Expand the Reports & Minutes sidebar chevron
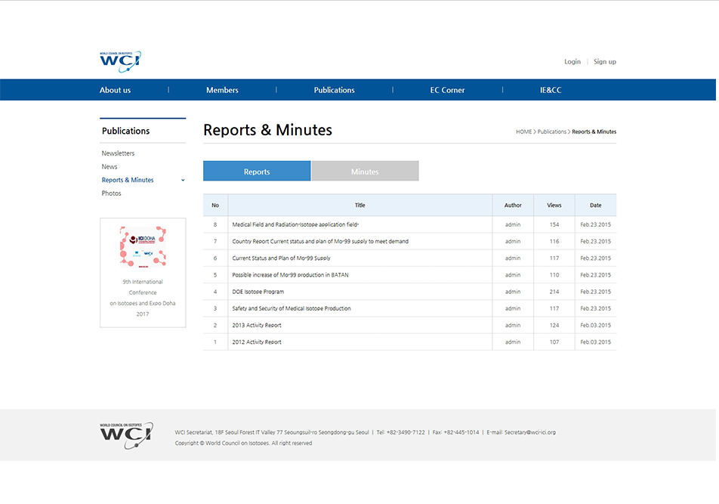Viewport: 719px width, 504px height. (x=183, y=181)
